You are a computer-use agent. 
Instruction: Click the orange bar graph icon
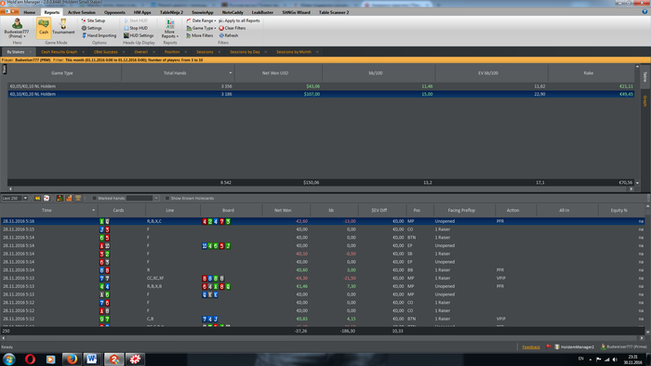pos(69,198)
